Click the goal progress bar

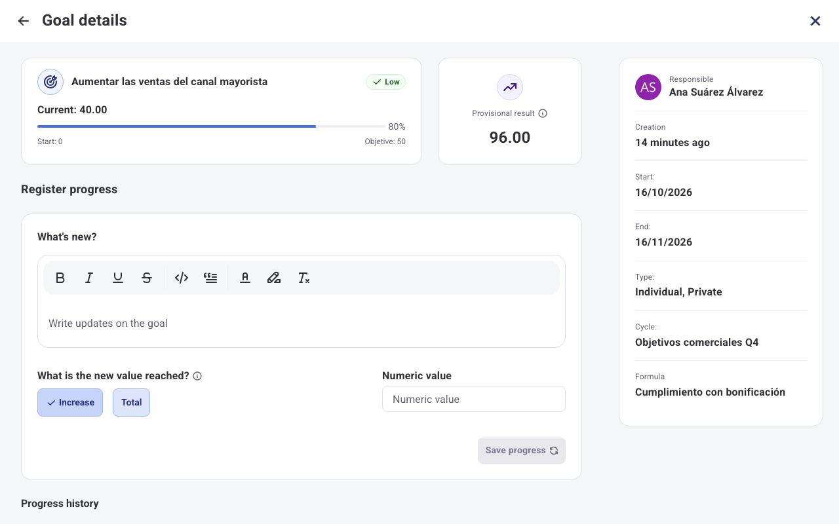pos(211,126)
